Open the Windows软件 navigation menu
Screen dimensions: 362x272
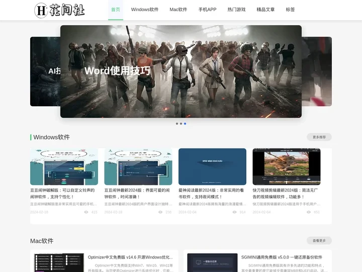(x=145, y=10)
